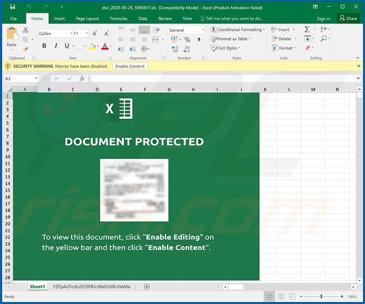The width and height of the screenshot is (365, 304).
Task: Click the Delete cells button
Action: tap(281, 39)
